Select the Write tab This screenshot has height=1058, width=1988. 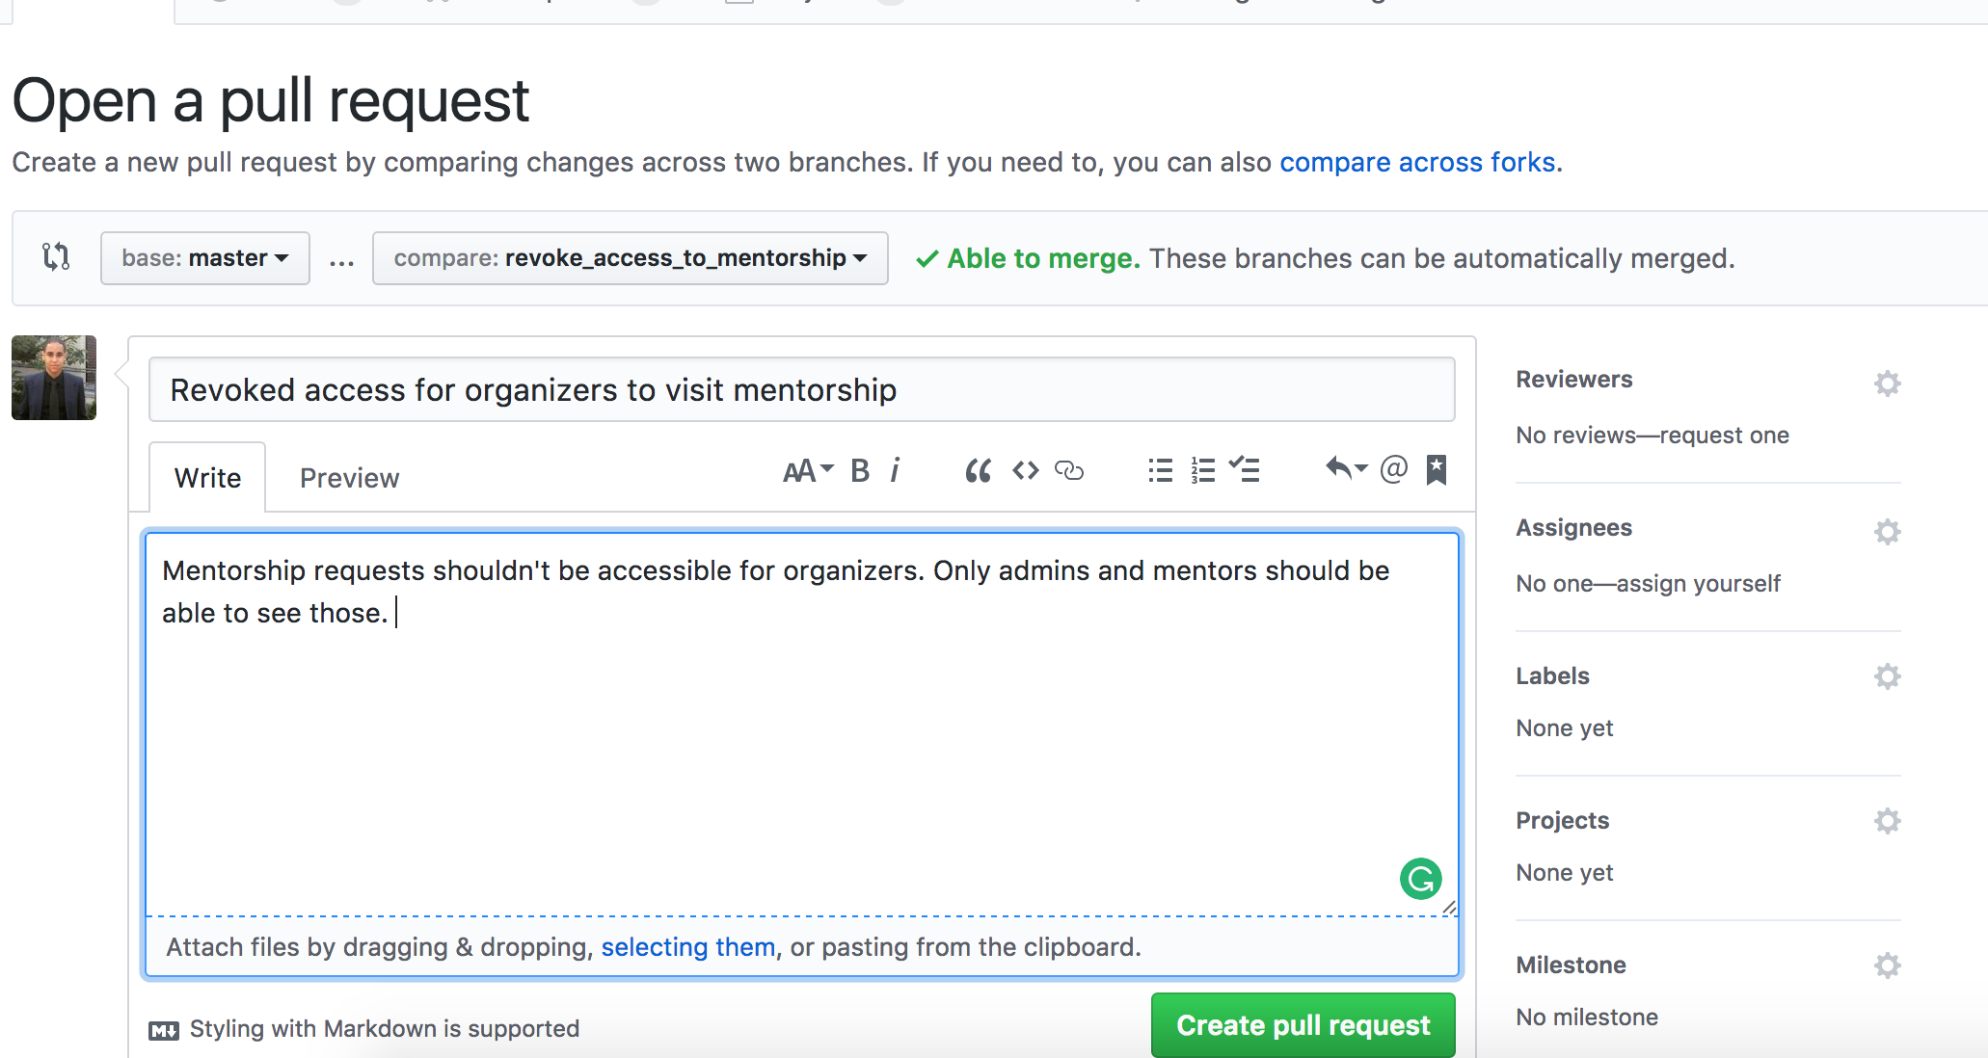tap(207, 478)
